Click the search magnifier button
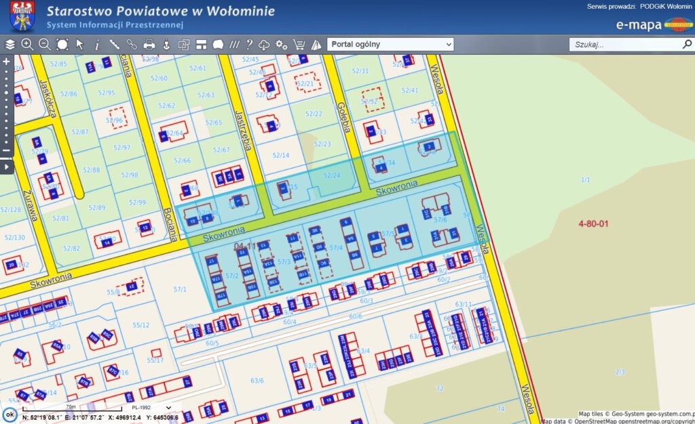This screenshot has height=424, width=695. tap(686, 45)
